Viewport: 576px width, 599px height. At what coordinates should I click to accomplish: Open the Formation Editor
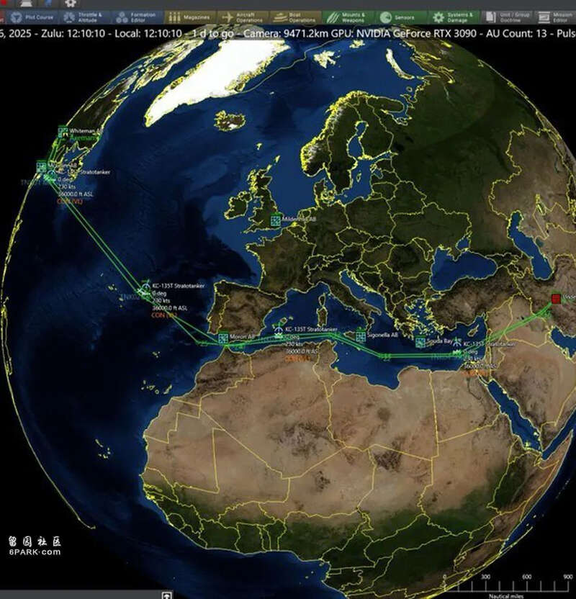137,17
